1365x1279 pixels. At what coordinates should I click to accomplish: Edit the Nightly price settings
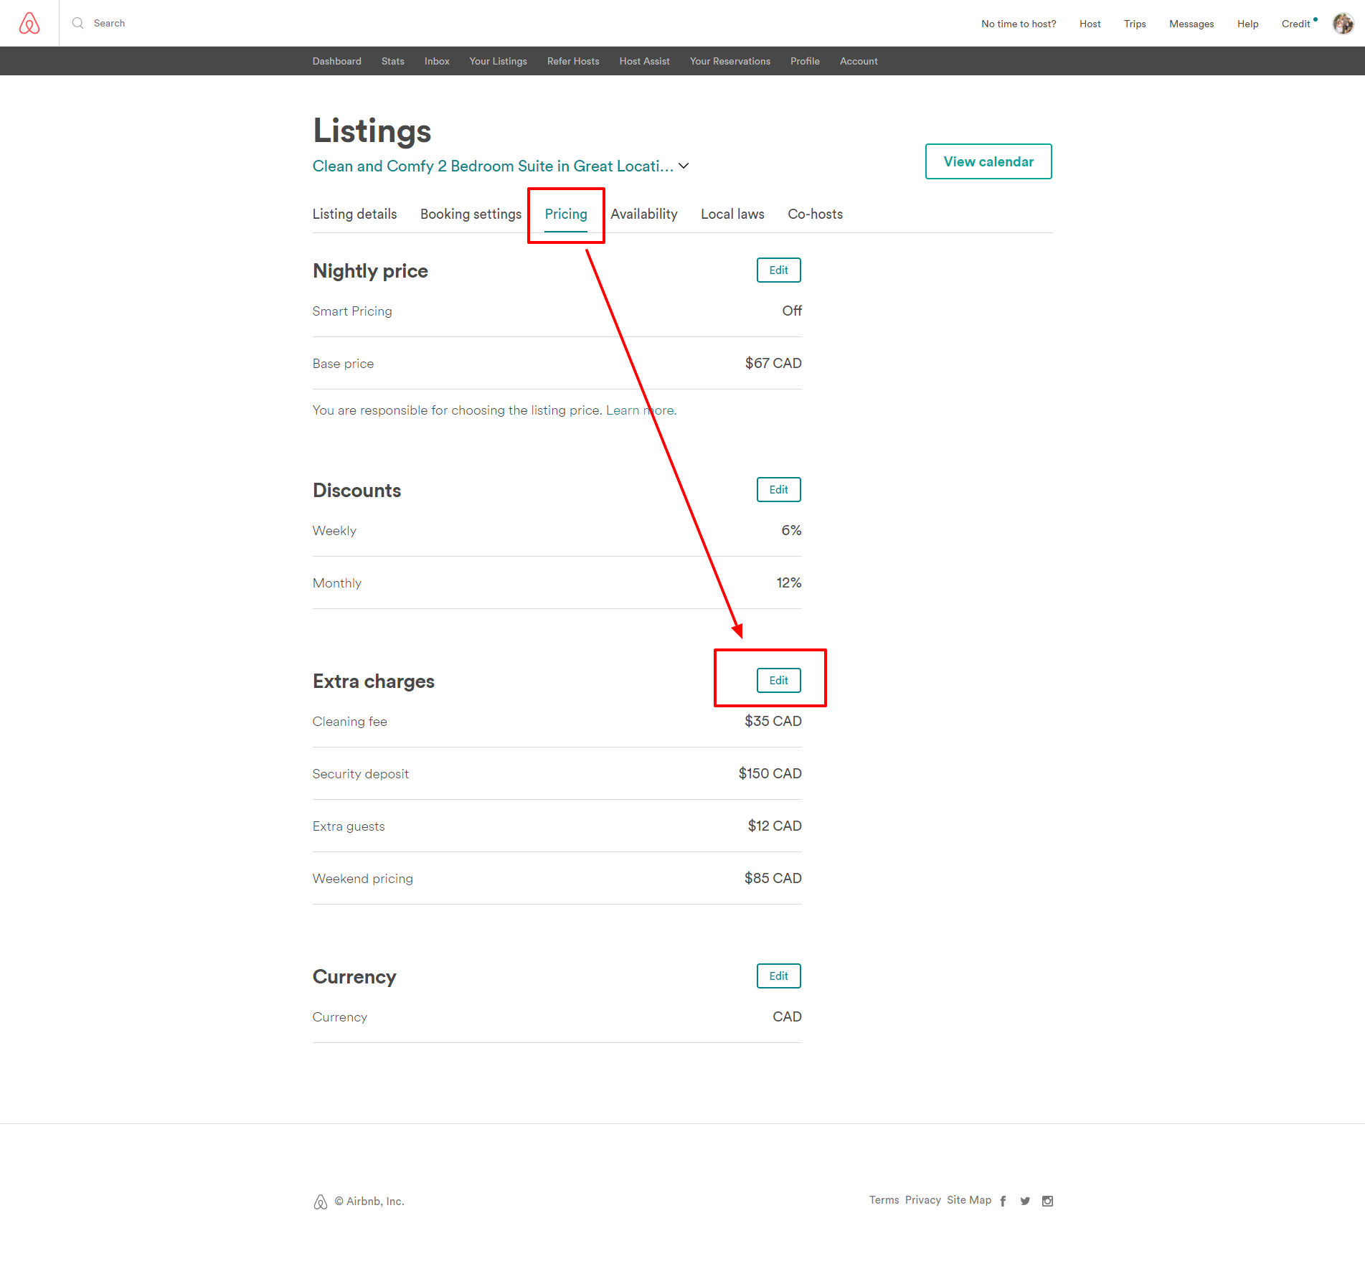point(778,270)
